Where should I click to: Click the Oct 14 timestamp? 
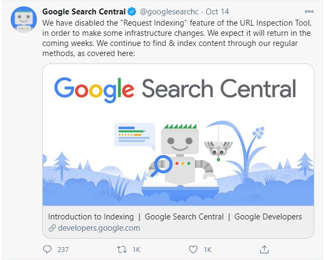click(217, 12)
